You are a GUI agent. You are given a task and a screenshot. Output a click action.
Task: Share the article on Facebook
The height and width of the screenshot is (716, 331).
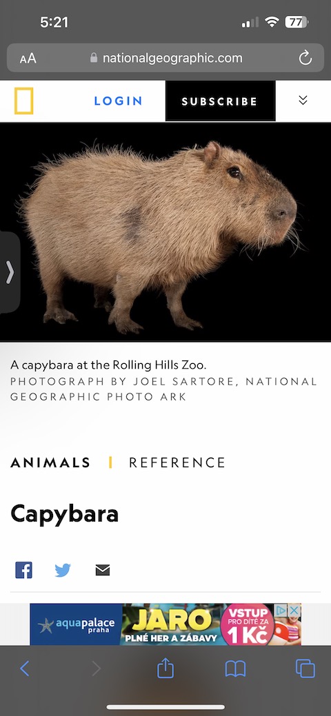(23, 570)
